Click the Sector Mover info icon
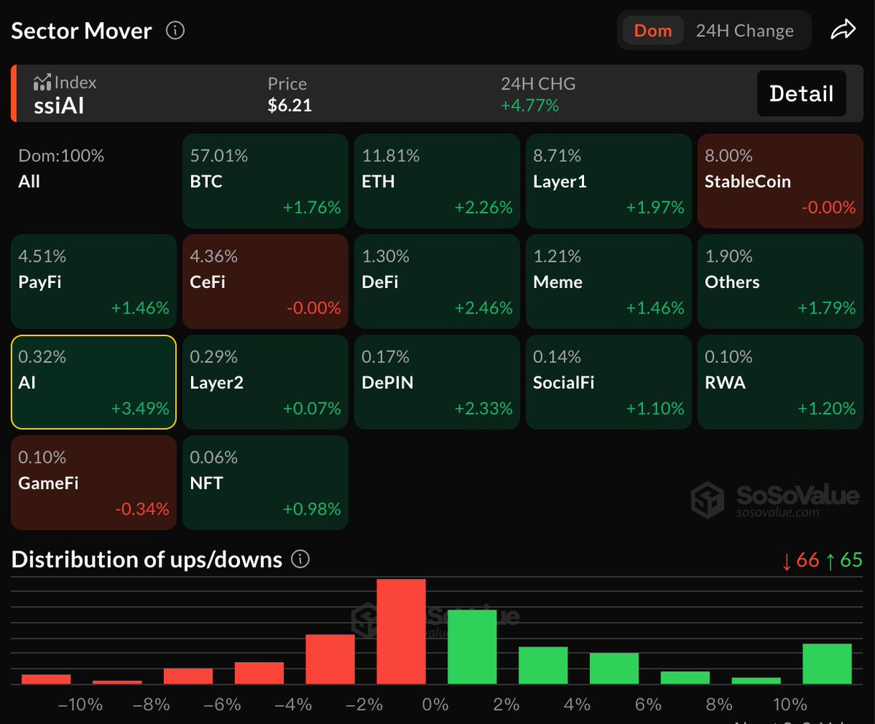875x724 pixels. pos(175,31)
